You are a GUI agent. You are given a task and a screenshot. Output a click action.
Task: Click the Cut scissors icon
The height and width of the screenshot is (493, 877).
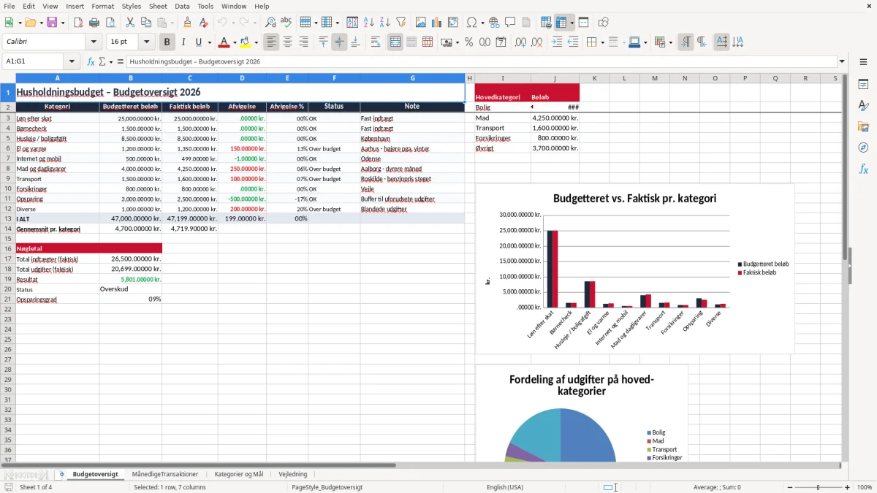129,23
